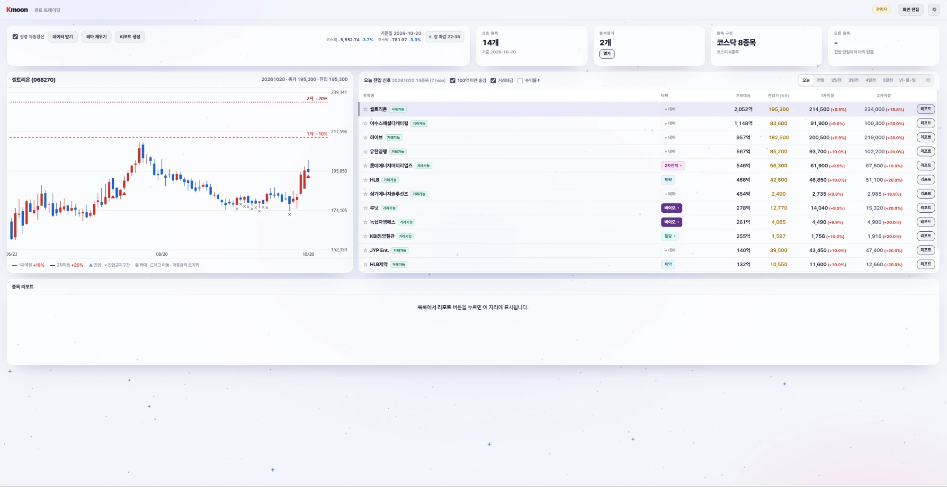
Task: Click the favorite star beside 이수스페셜티케미컬
Action: 365,123
